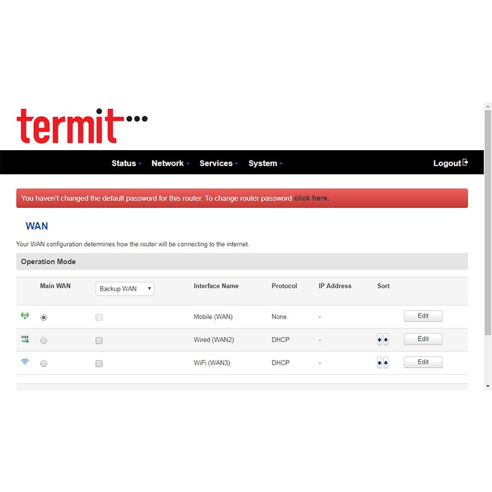Move WiFi (WAN3) up in sort order
The width and height of the screenshot is (492, 492).
point(379,363)
